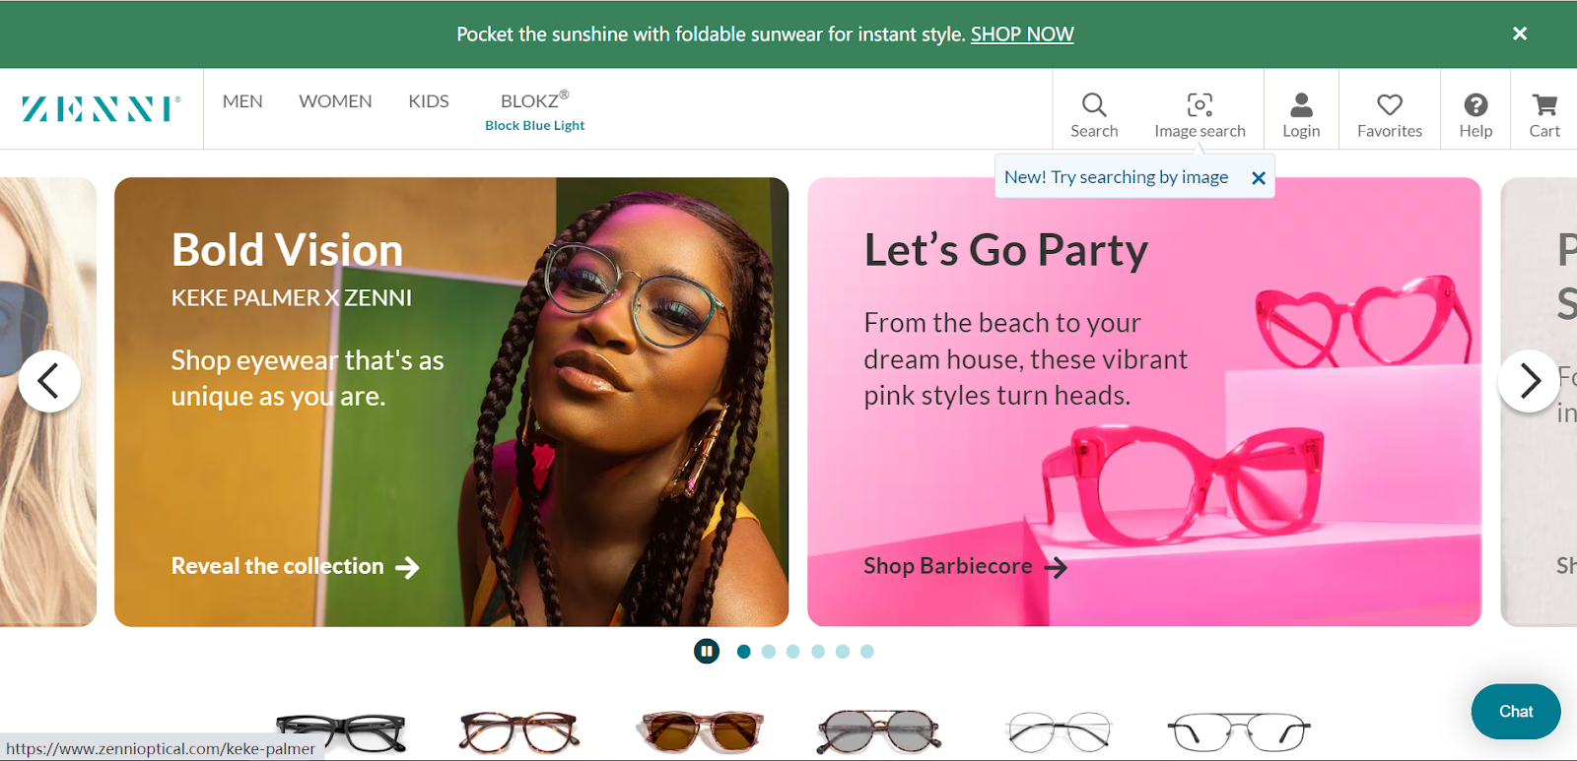Image resolution: width=1577 pixels, height=761 pixels.
Task: Advance carousel with the right arrow
Action: pos(1529,380)
